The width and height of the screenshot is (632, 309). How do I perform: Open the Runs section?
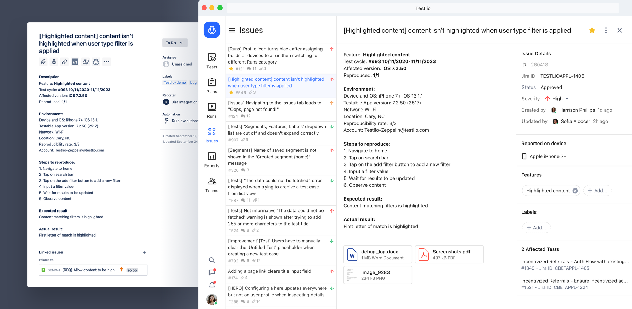212,110
